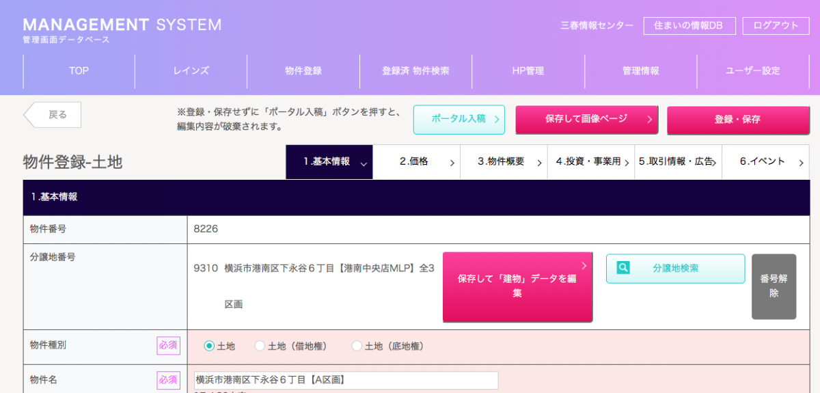820x393 pixels.
Task: Click the back arrow 戻る button
Action: (x=53, y=115)
